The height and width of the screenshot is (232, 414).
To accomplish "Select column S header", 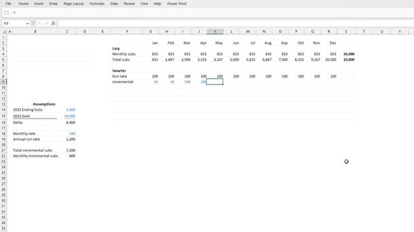I will 346,32.
